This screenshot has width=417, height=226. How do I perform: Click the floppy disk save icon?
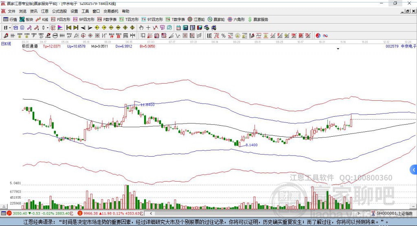(x=200, y=27)
